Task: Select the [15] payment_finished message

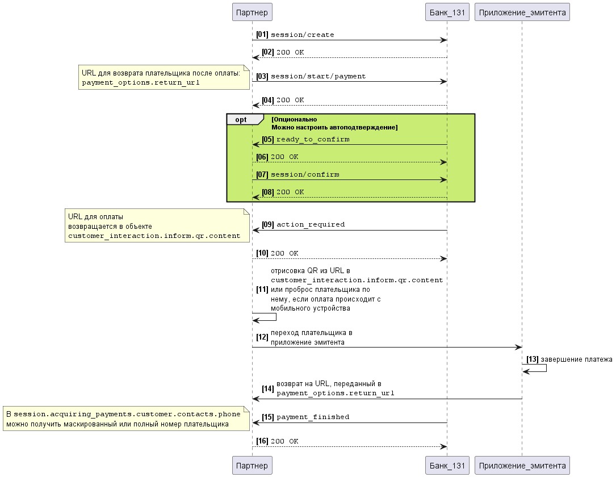Action: click(305, 417)
